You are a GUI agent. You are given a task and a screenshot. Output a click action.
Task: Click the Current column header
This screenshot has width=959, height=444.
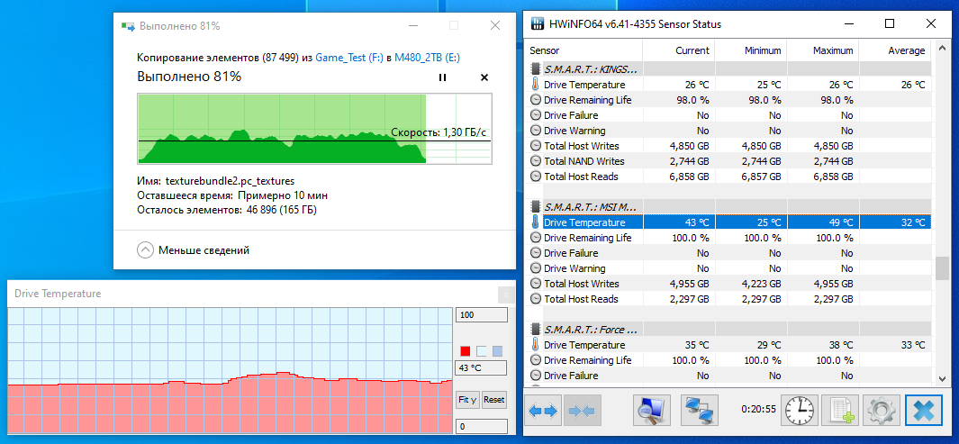coord(679,50)
